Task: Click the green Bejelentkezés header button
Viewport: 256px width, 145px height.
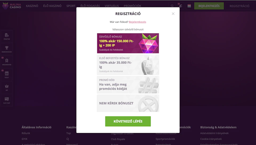Action: pos(209,6)
